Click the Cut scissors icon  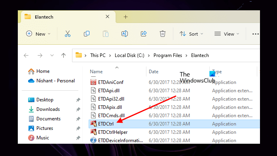[x=68, y=34]
